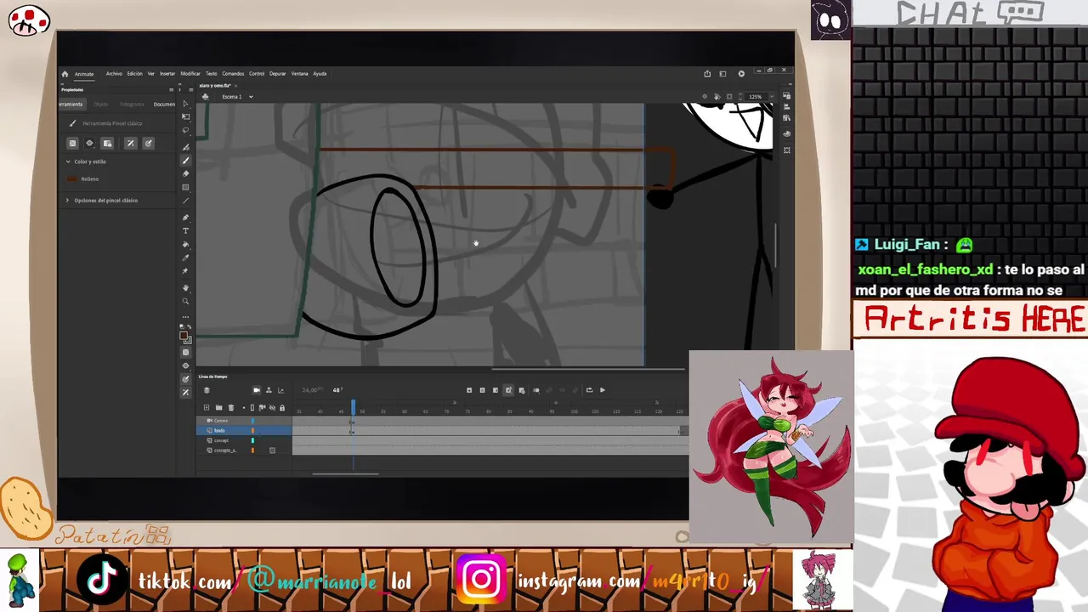The height and width of the screenshot is (612, 1088).
Task: Click the Relleno fill color swatch
Action: point(71,179)
